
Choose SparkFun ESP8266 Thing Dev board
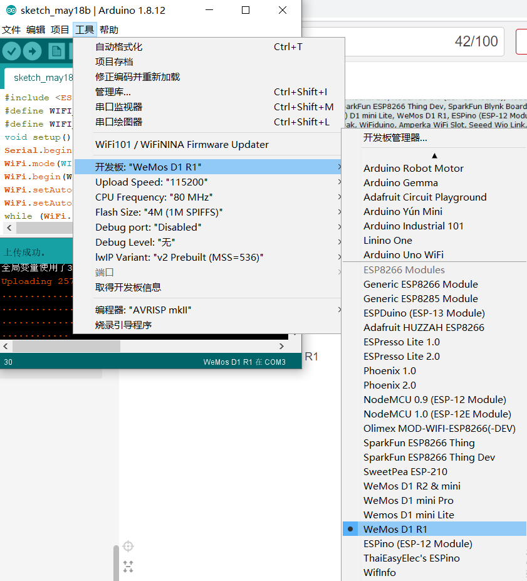(x=434, y=458)
